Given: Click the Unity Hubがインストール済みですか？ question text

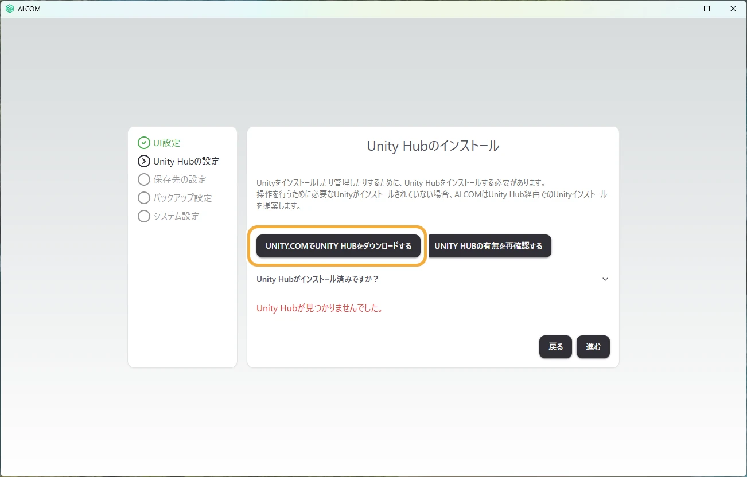Looking at the screenshot, I should click(318, 279).
